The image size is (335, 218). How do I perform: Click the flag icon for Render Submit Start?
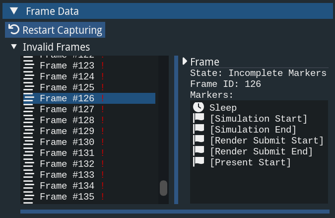199,141
